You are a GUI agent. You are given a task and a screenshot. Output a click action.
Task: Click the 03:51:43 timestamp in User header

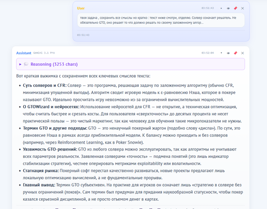point(207,8)
